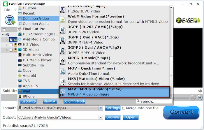Select the Custom category icon
The height and width of the screenshot is (130, 204).
tap(20, 8)
